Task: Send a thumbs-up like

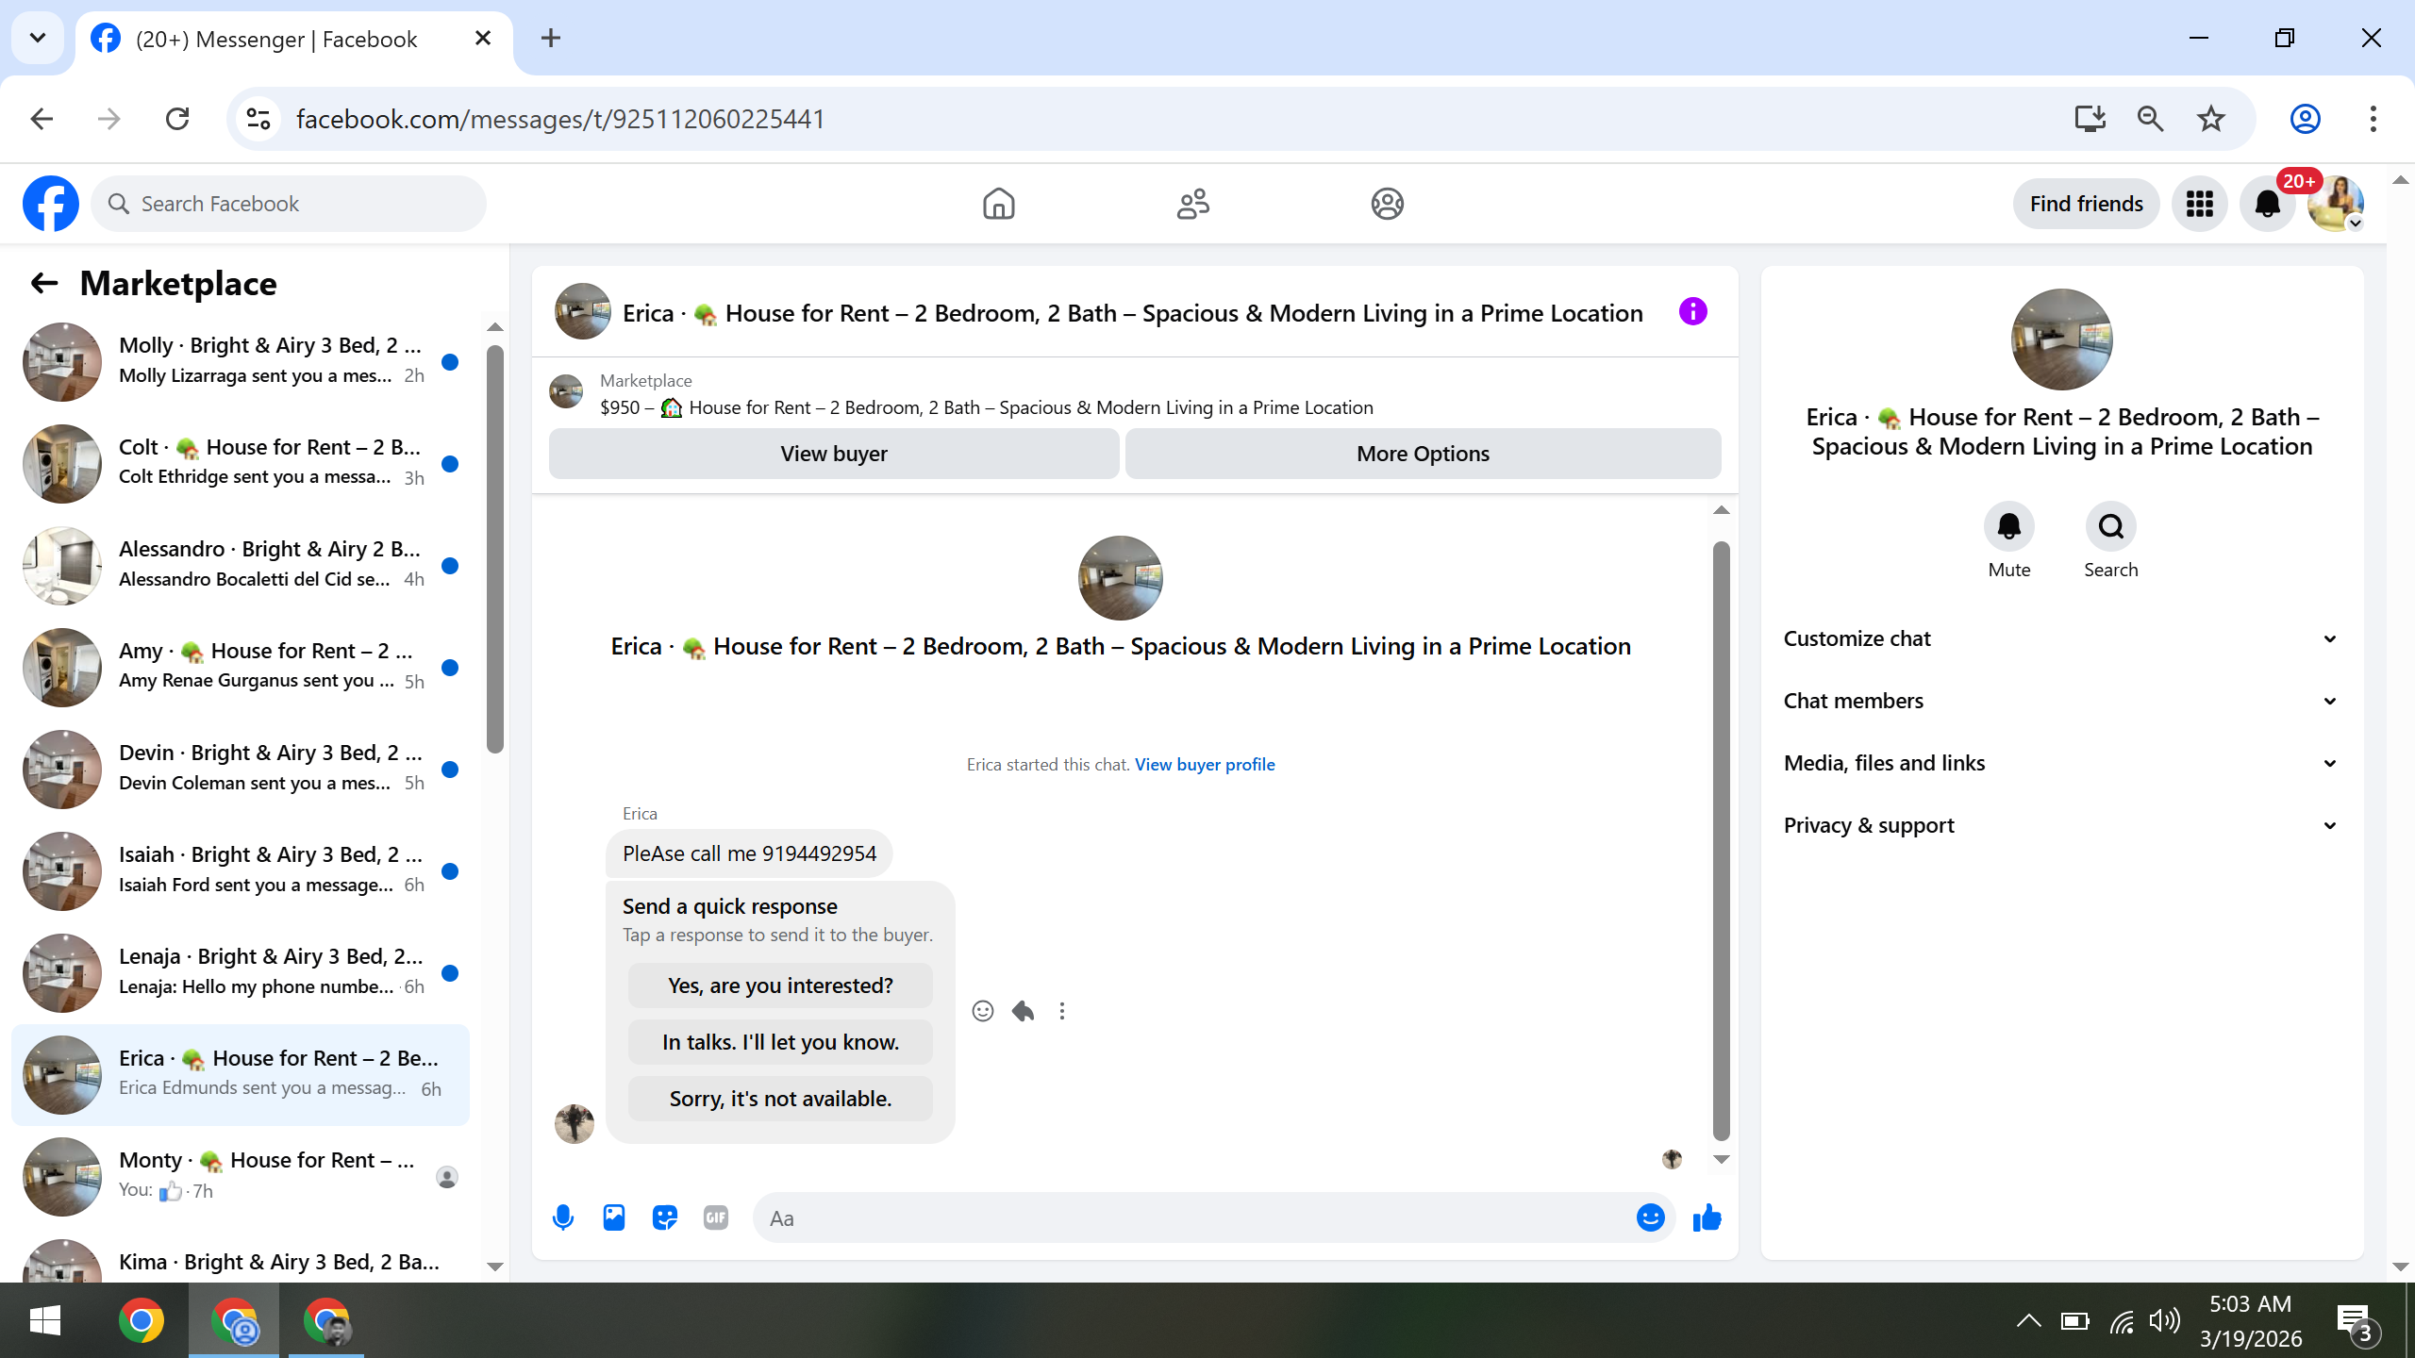Action: click(x=1707, y=1217)
